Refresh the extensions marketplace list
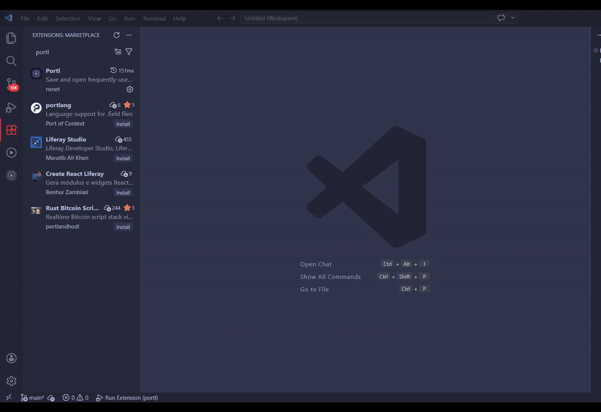Viewport: 601px width, 412px height. click(x=116, y=35)
